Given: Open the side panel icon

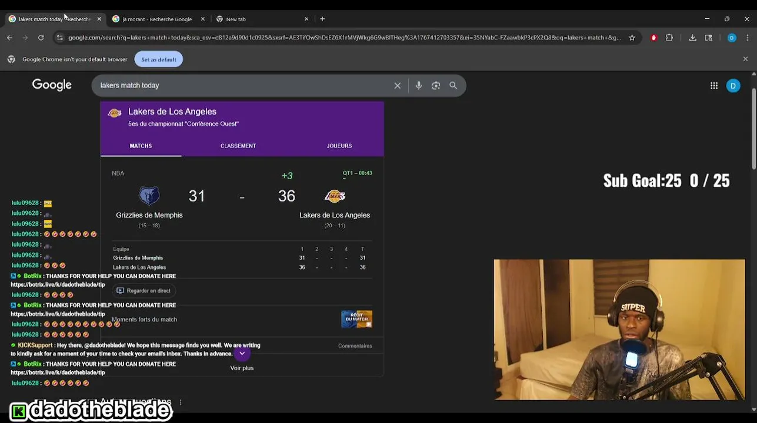Looking at the screenshot, I should [708, 38].
